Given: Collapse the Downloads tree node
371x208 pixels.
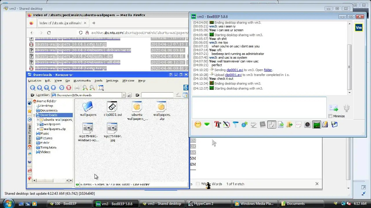Looking at the screenshot, I should [34, 115].
